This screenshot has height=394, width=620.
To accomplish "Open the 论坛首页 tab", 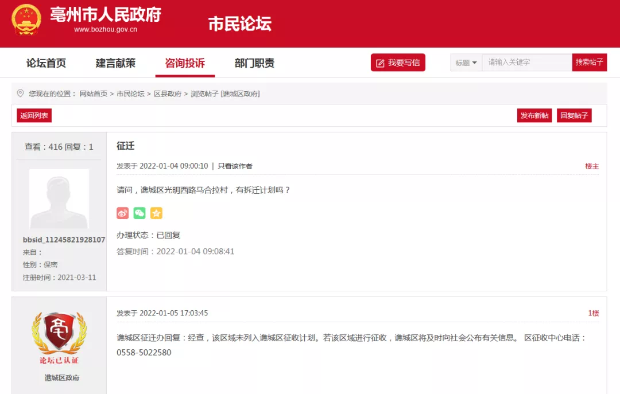I will 46,63.
